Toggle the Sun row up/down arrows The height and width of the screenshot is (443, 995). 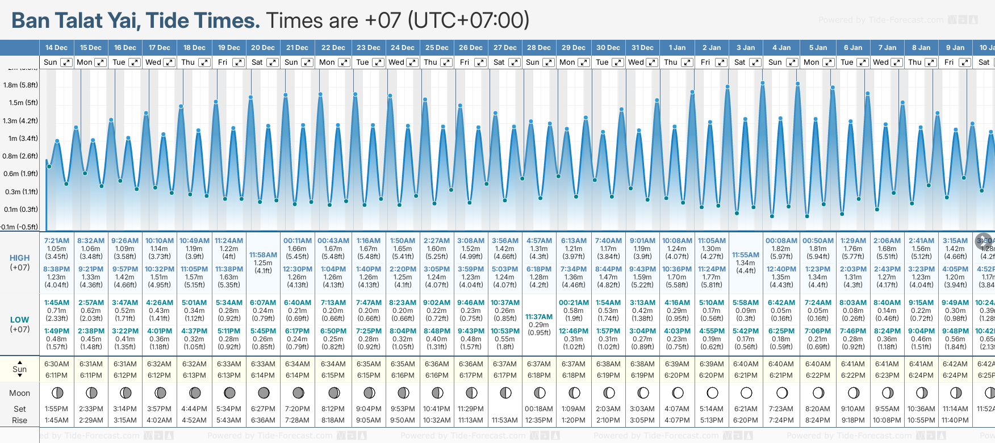[20, 369]
